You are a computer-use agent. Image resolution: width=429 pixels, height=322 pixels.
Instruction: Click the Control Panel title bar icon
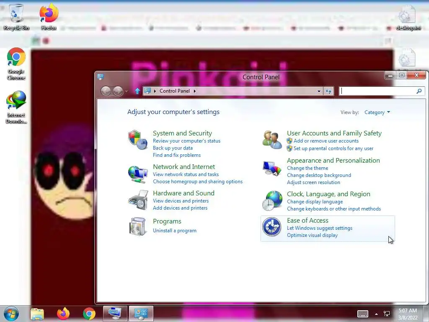pyautogui.click(x=101, y=77)
